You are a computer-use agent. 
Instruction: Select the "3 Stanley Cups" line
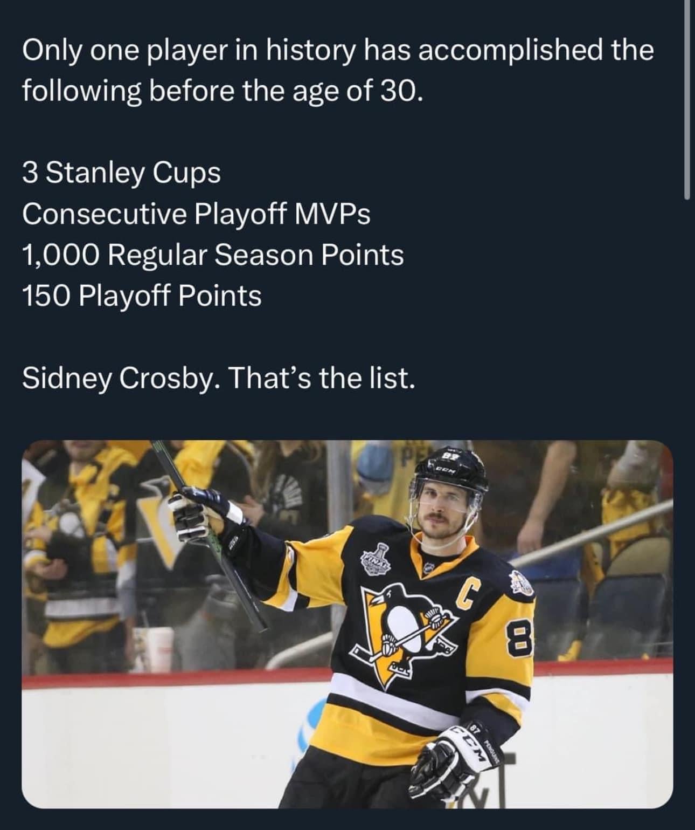point(121,173)
